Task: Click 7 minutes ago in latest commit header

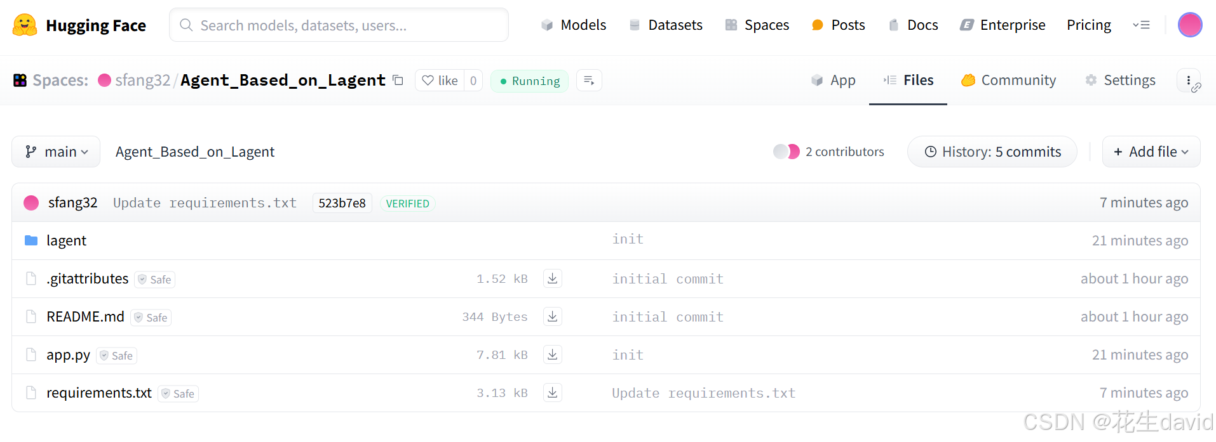Action: coord(1144,203)
